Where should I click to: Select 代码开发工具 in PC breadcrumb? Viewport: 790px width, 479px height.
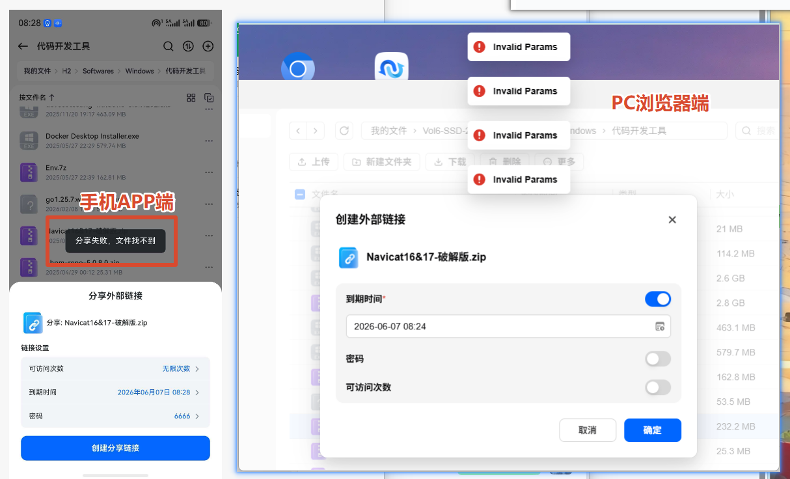tap(639, 131)
